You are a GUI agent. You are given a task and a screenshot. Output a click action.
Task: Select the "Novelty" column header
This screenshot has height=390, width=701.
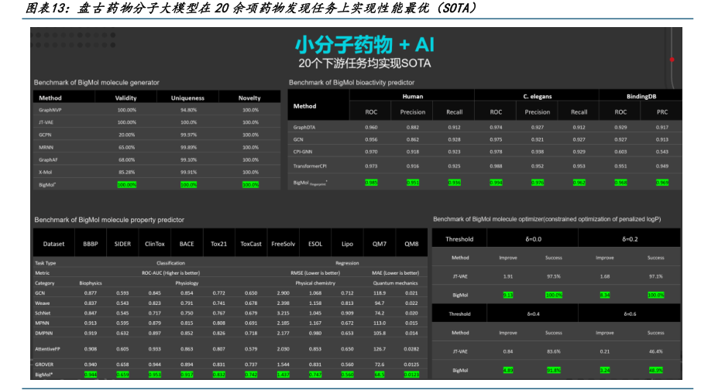click(x=249, y=97)
